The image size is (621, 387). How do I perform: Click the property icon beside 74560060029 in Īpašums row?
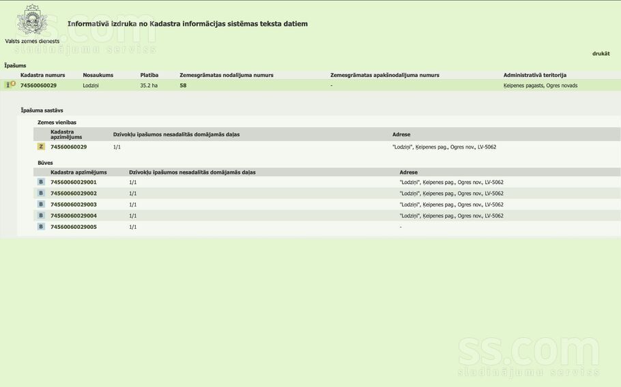click(x=10, y=85)
